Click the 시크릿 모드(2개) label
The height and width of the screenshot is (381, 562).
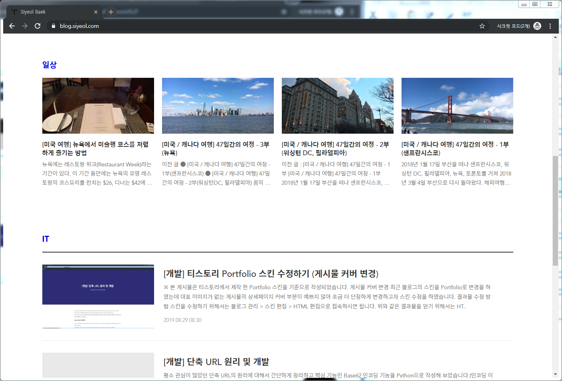coord(513,26)
